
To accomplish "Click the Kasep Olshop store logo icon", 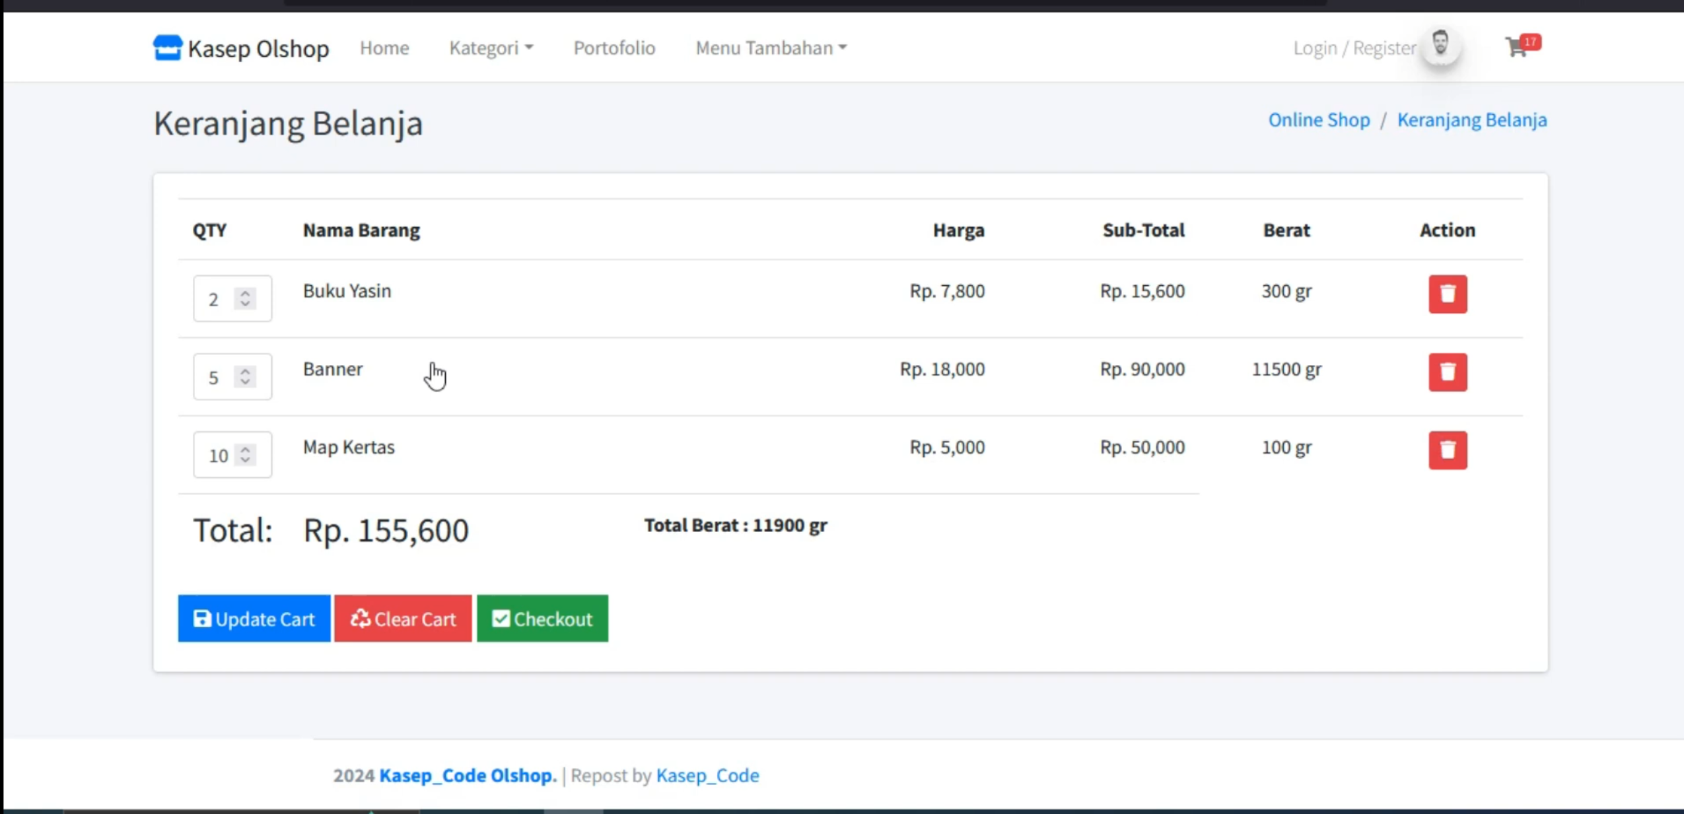I will [x=167, y=48].
